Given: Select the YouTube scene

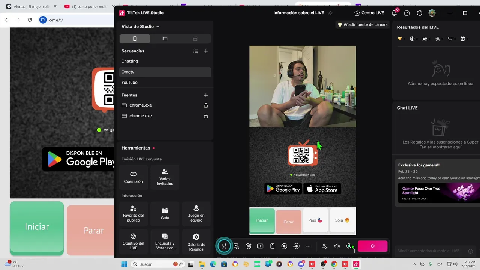Looking at the screenshot, I should point(165,82).
